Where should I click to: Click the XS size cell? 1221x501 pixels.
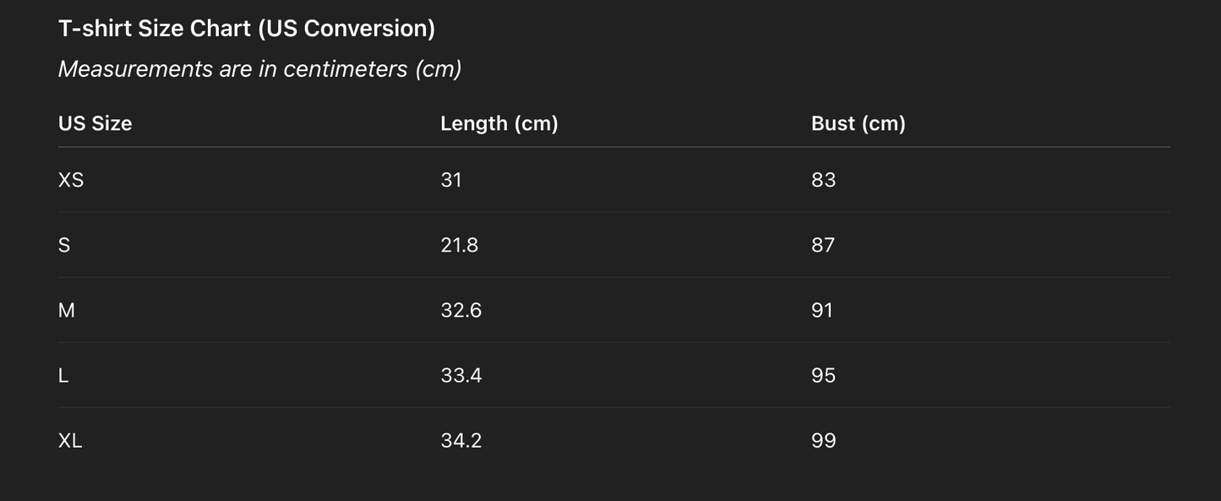[71, 180]
